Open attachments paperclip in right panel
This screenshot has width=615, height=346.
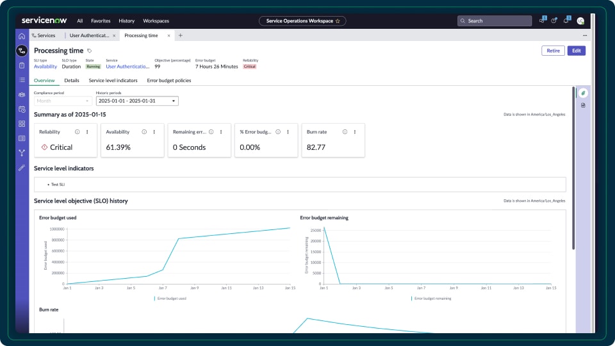click(x=583, y=93)
